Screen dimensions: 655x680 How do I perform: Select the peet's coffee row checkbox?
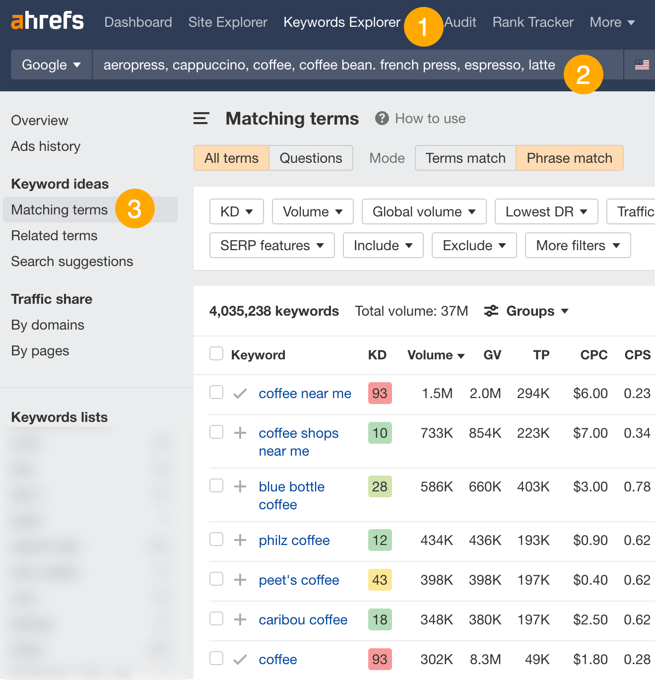tap(216, 579)
